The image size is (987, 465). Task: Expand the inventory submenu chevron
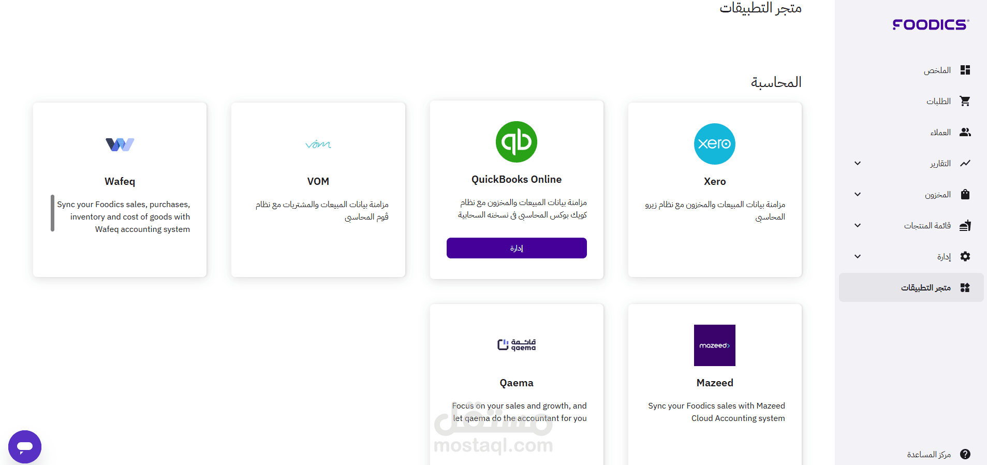[858, 194]
